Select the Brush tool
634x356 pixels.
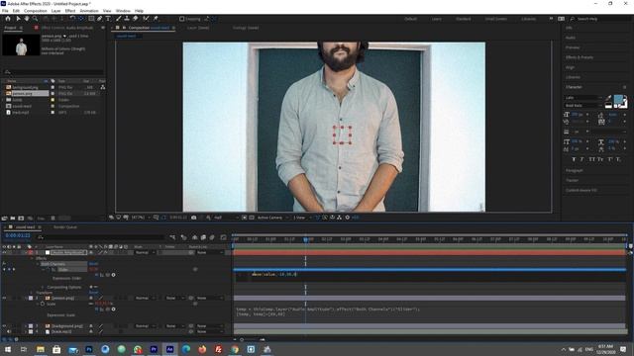tap(119, 19)
